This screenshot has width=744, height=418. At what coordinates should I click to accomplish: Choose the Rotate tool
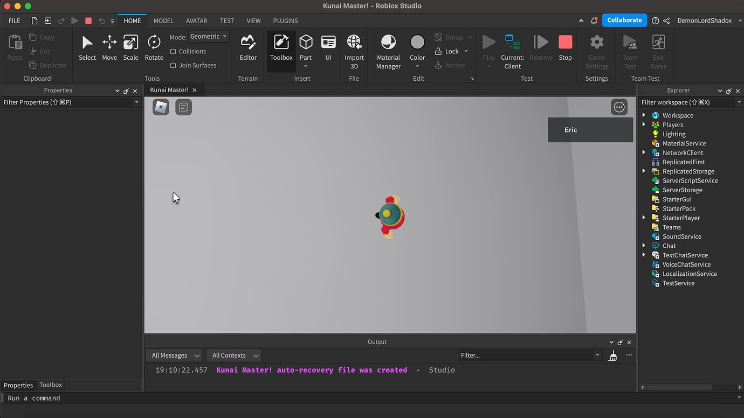[x=154, y=48]
